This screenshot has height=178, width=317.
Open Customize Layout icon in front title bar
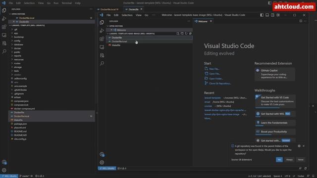(278, 15)
